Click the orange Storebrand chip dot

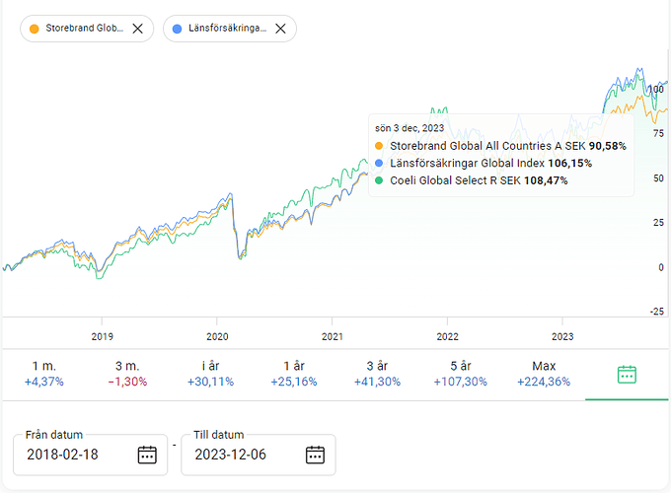35,29
